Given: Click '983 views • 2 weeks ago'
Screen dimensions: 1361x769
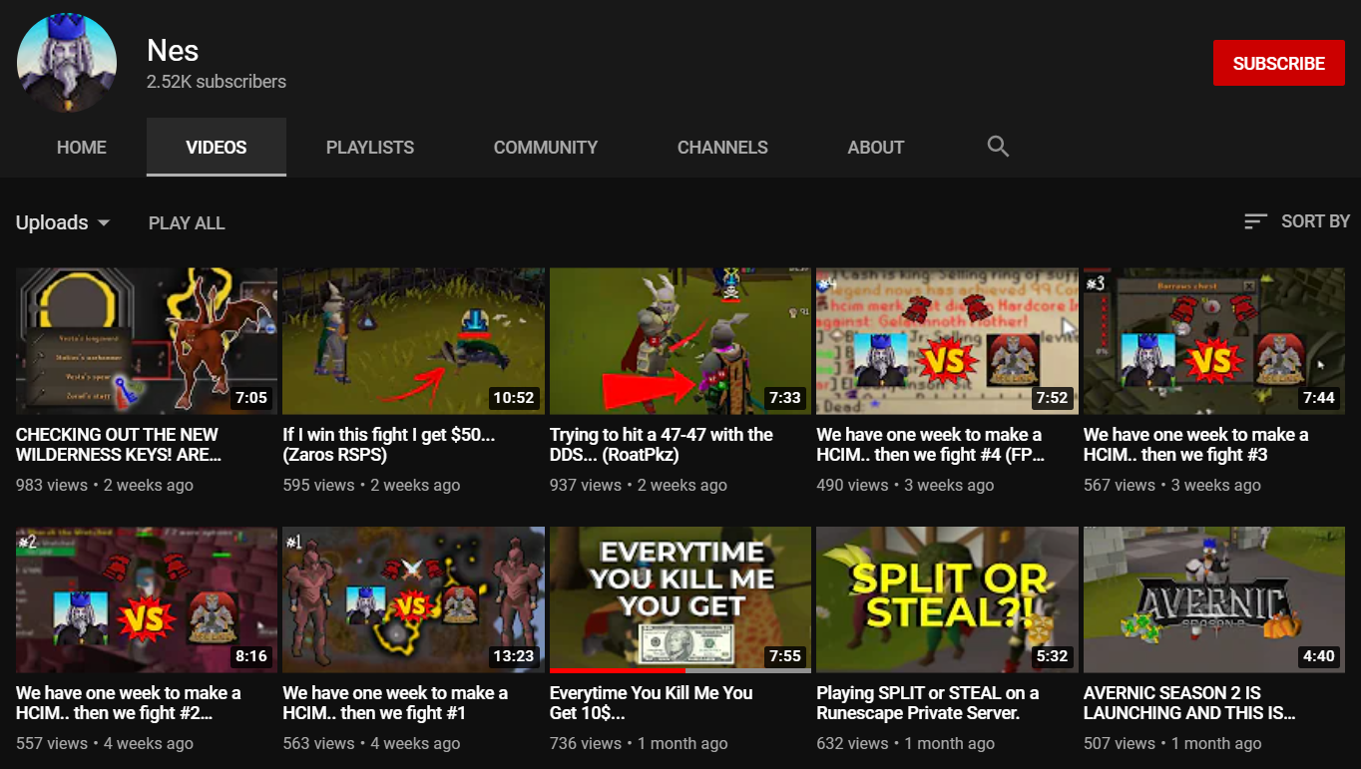Looking at the screenshot, I should tap(105, 486).
